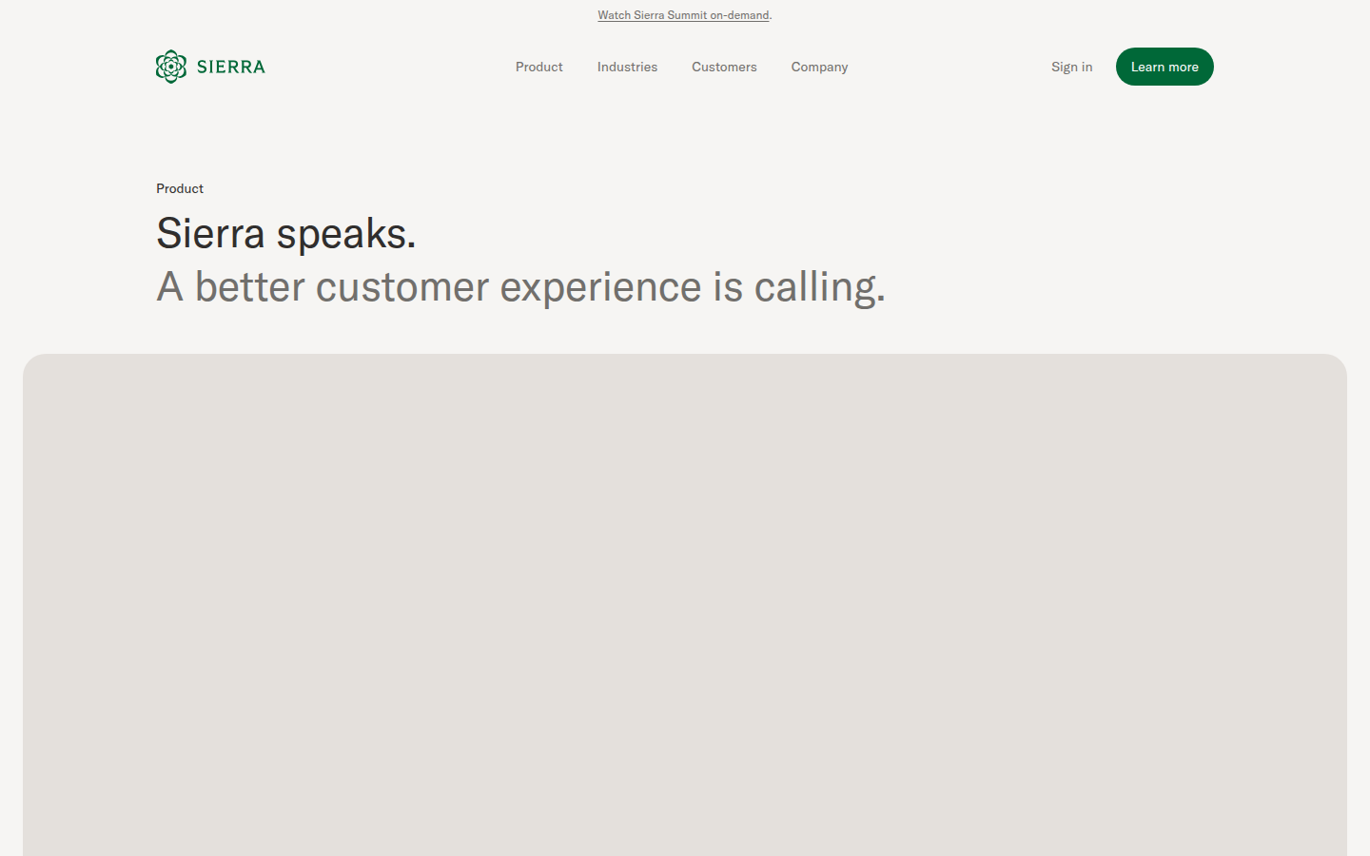Viewport: 1370px width, 856px height.
Task: Click the Sign in link
Action: (x=1071, y=67)
